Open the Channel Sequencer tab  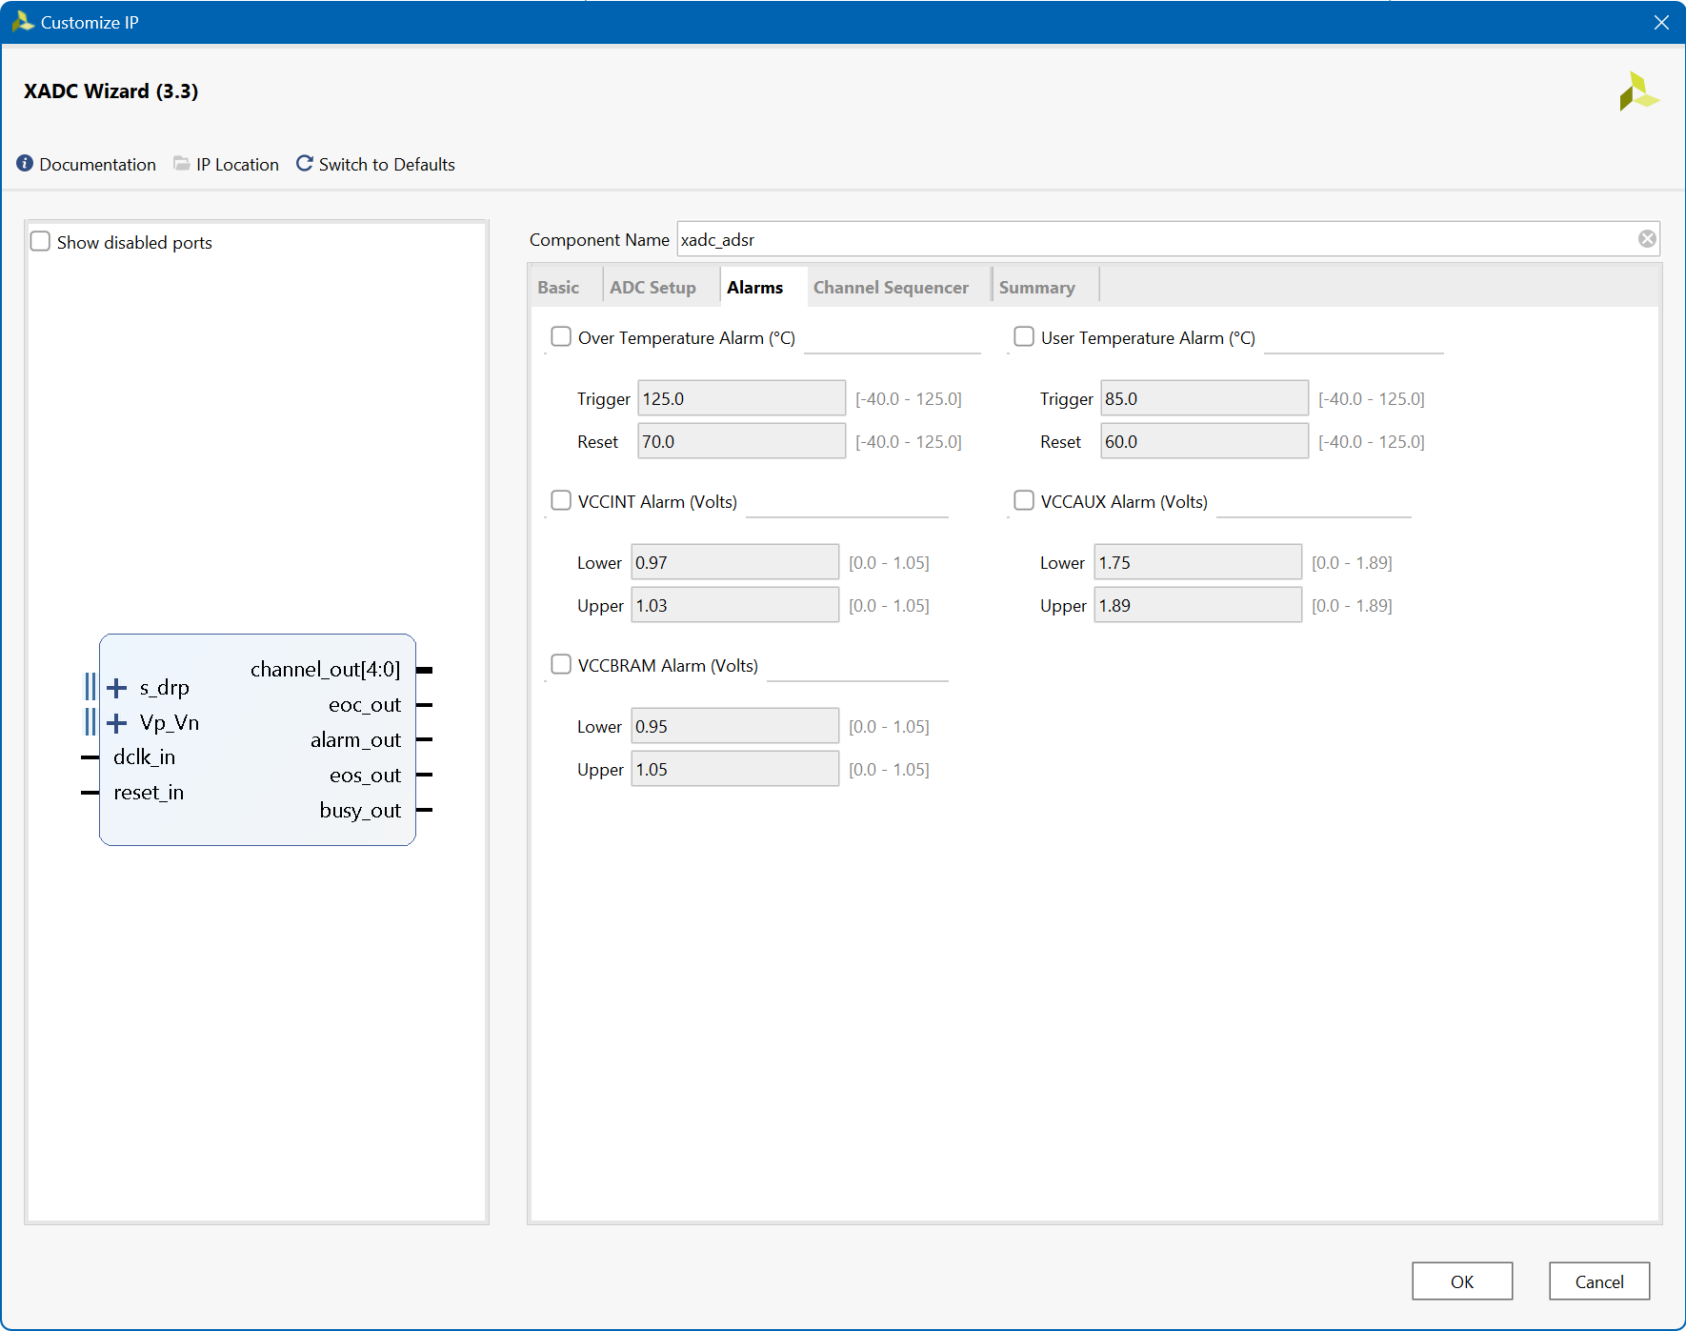[891, 288]
